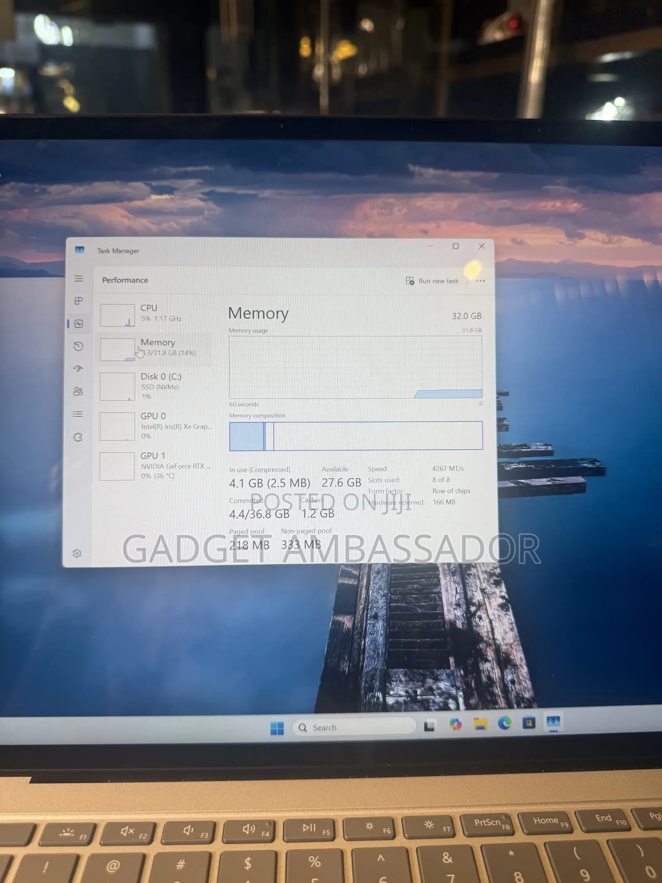Click the Memory composition bar
The image size is (662, 883).
pyautogui.click(x=356, y=436)
